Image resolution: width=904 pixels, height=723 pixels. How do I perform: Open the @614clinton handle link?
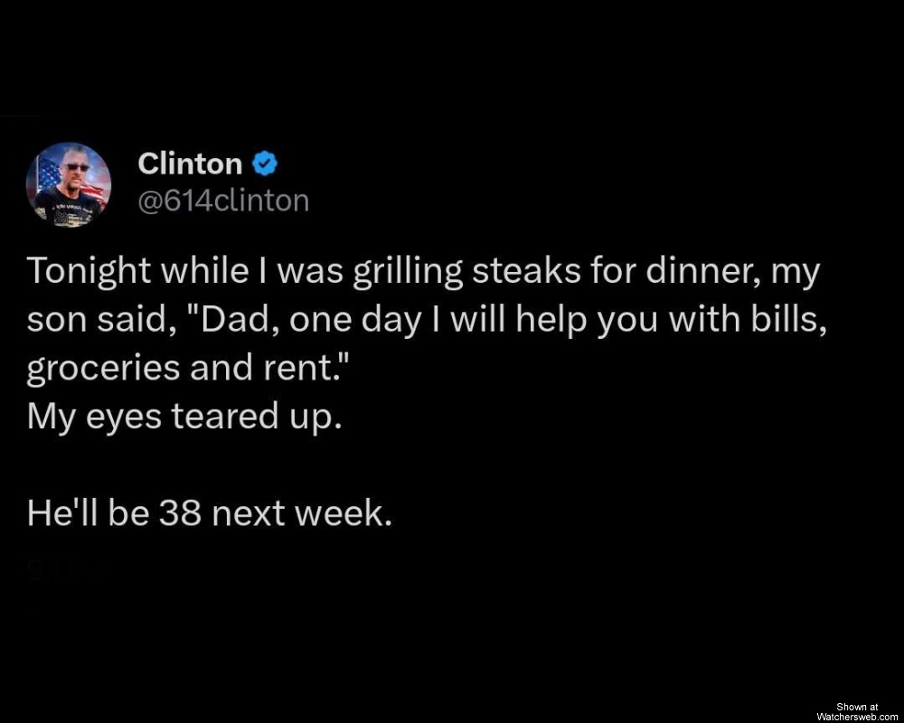click(223, 200)
